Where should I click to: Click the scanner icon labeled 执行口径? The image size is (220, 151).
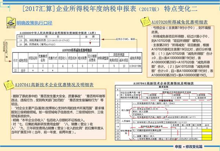click(11, 22)
